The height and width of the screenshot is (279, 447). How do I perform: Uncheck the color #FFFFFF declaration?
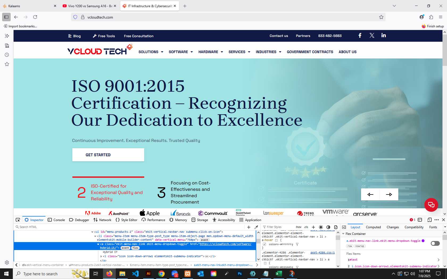[264, 244]
